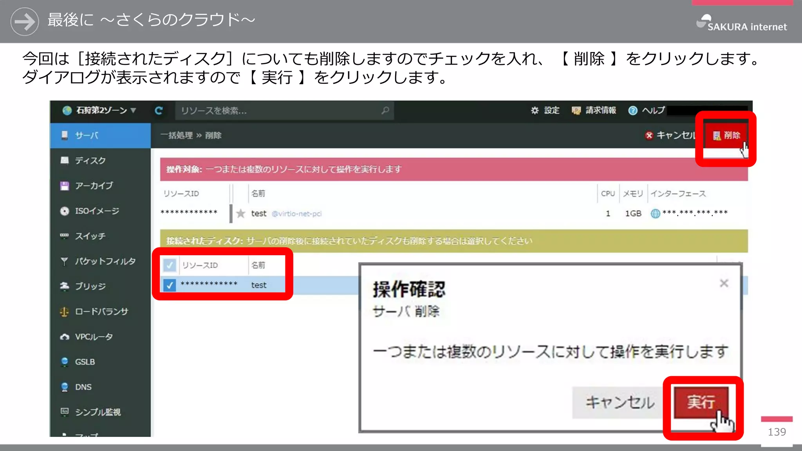
Task: Click the リソースID column header in server table
Action: [181, 193]
